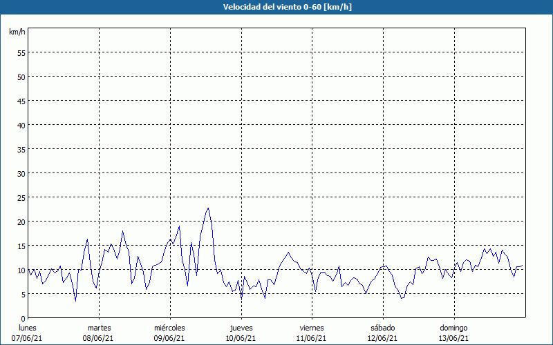Click the 'domingo' day label
Screen dimensions: 553x345
453,328
